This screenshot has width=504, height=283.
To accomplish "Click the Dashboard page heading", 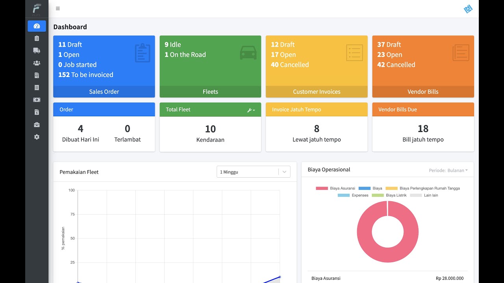I will click(x=70, y=27).
